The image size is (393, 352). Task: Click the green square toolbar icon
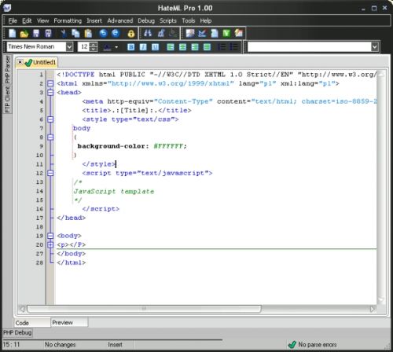226,33
